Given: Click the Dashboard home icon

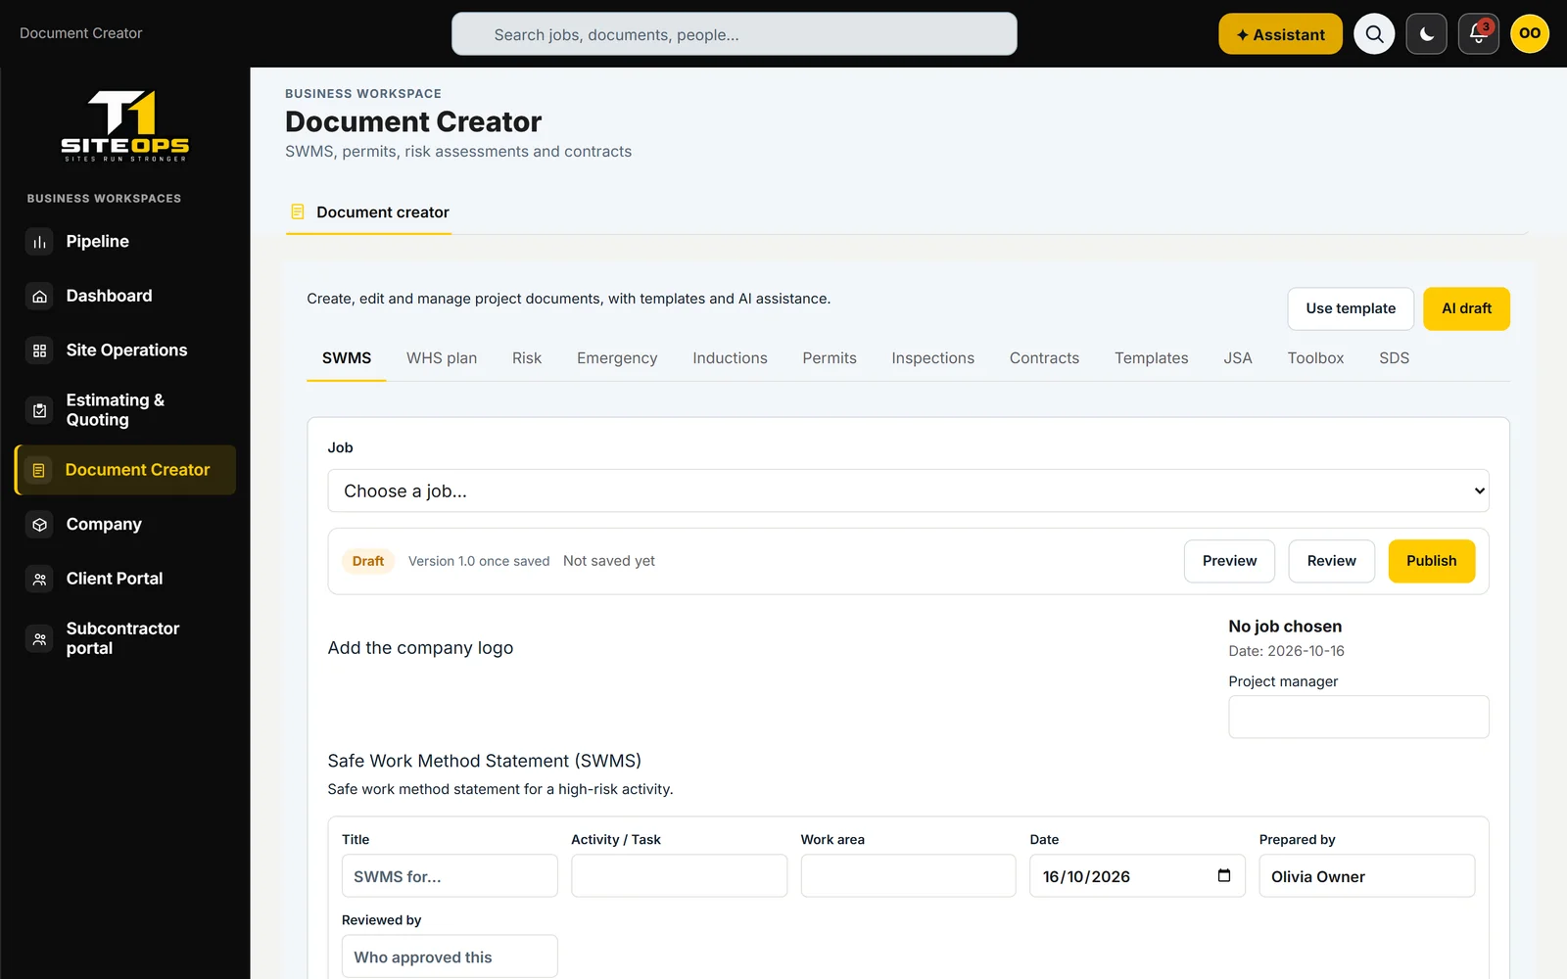Looking at the screenshot, I should coord(39,296).
